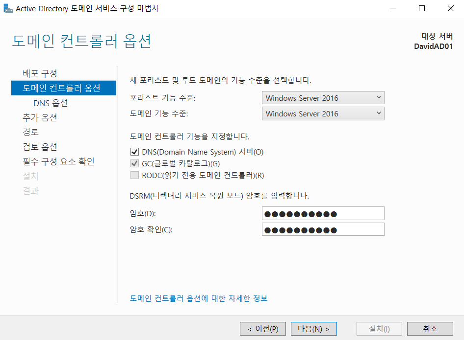Toggle the RODC(읽기 전용 도메인 컨트롤러) checkbox

click(135, 175)
